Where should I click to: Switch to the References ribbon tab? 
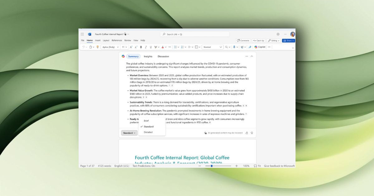[x=117, y=40]
